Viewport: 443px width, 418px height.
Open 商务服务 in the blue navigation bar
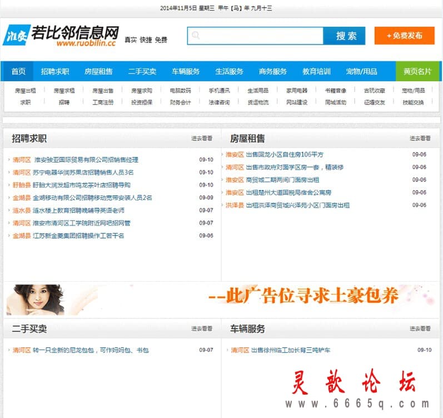click(273, 71)
